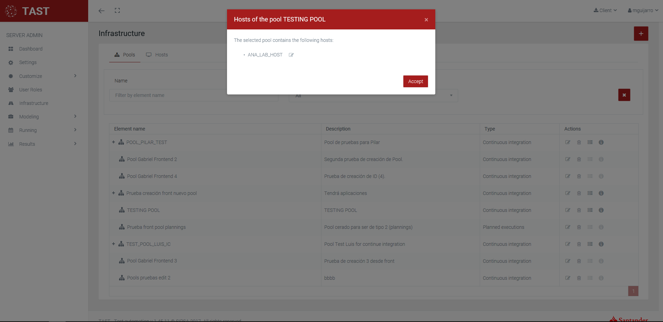The width and height of the screenshot is (663, 322).
Task: Toggle fullscreen mode icon
Action: [117, 11]
